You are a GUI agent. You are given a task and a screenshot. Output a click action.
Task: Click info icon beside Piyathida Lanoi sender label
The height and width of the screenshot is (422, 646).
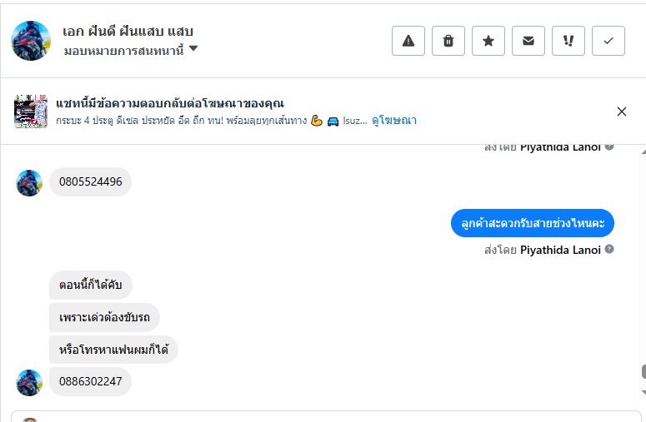coord(609,249)
